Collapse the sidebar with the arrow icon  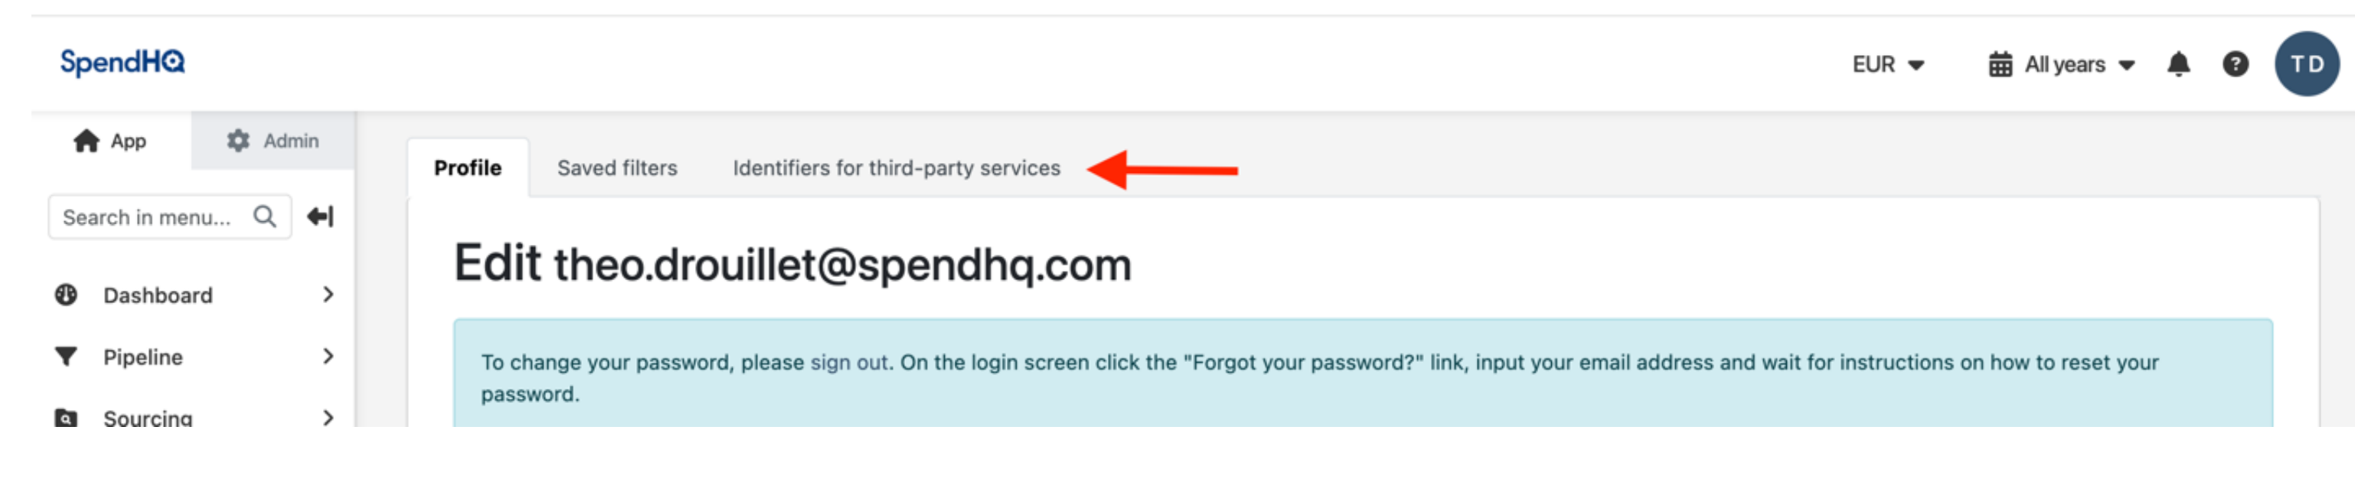coord(320,217)
